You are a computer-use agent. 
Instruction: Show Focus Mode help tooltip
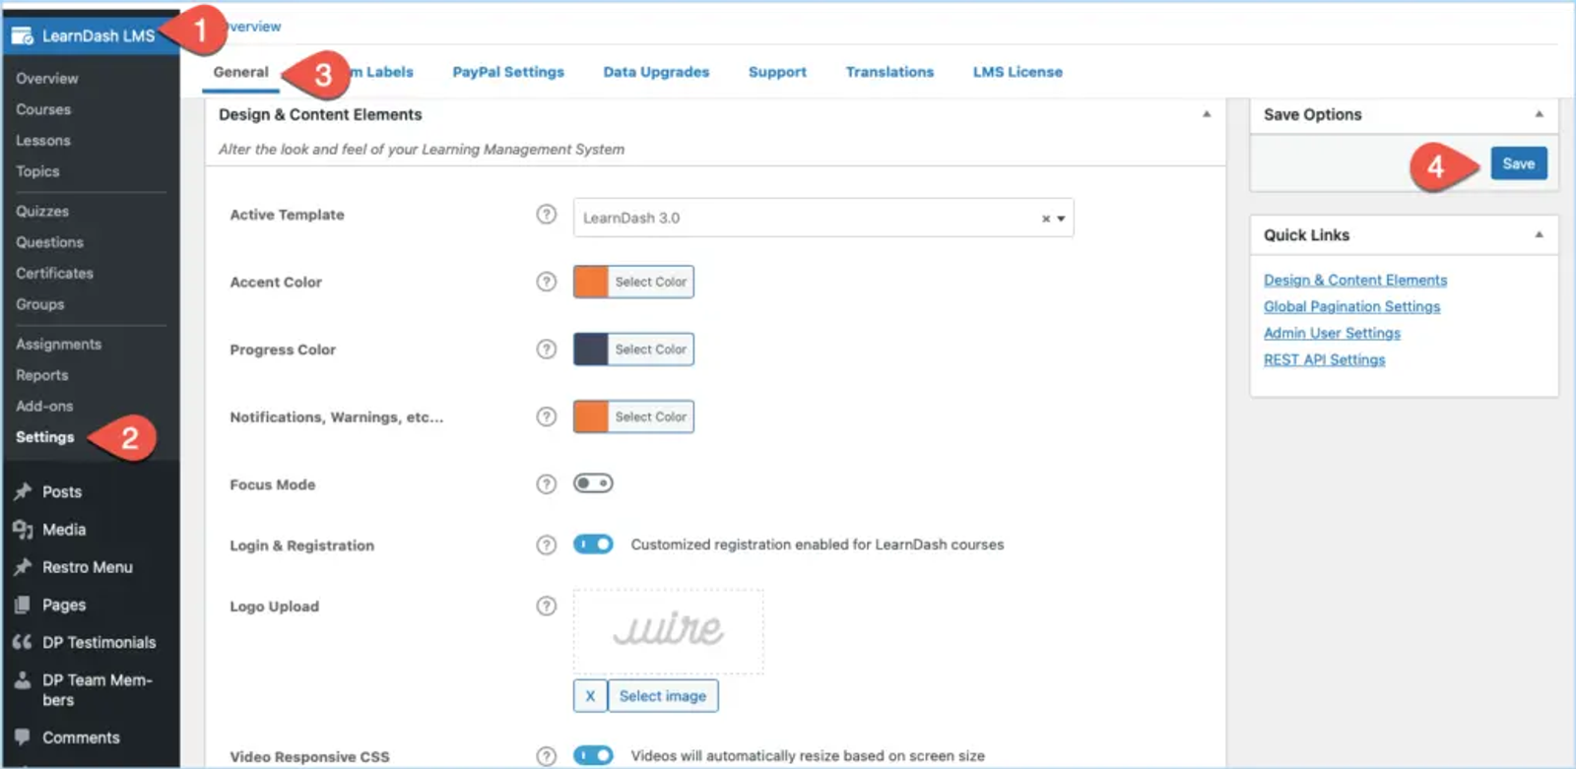pos(547,484)
